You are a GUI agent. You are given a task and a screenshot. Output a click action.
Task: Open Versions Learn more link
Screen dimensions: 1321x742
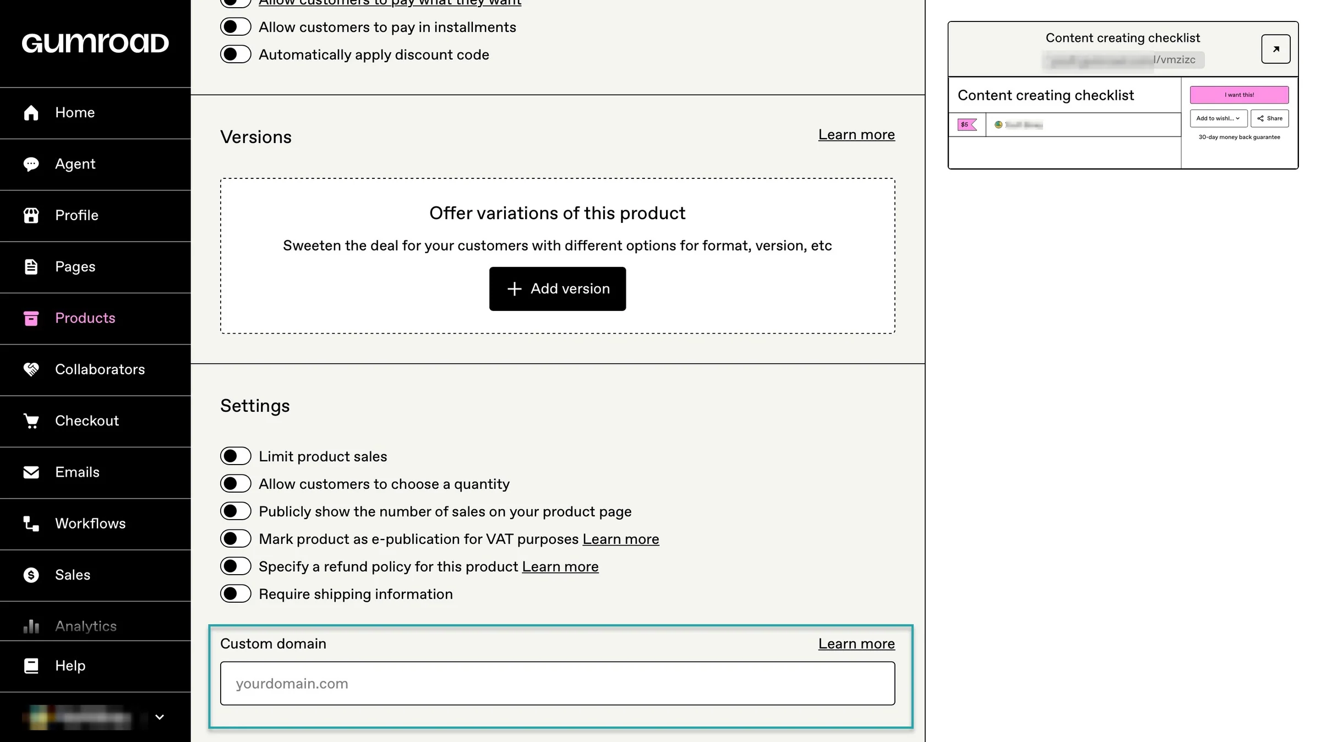click(x=856, y=135)
